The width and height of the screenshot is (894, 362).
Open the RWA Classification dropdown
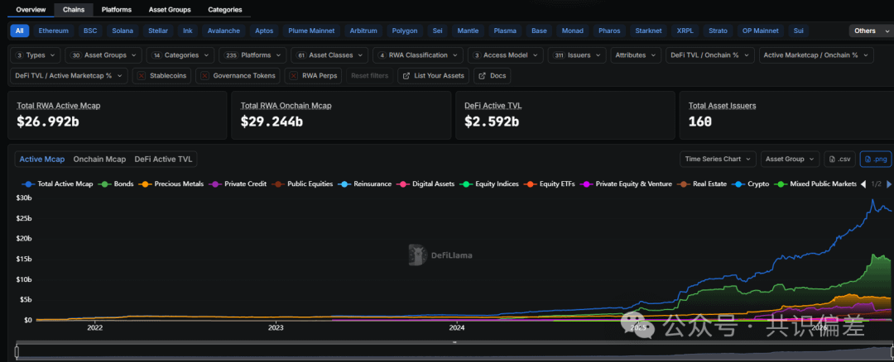[x=418, y=55]
